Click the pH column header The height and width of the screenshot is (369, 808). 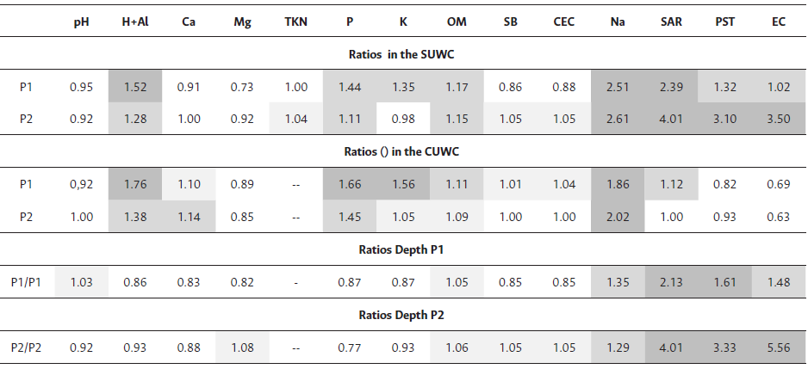81,22
